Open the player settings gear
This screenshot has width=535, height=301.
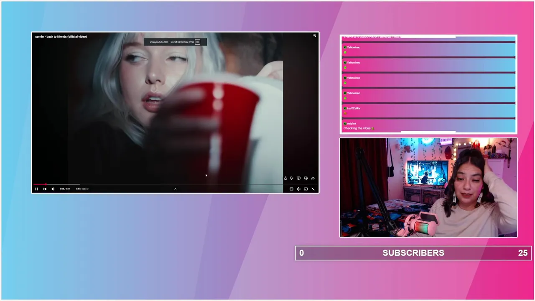click(x=298, y=189)
